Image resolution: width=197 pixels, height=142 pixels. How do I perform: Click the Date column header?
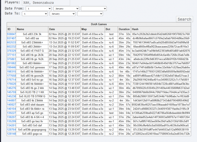(64, 29)
